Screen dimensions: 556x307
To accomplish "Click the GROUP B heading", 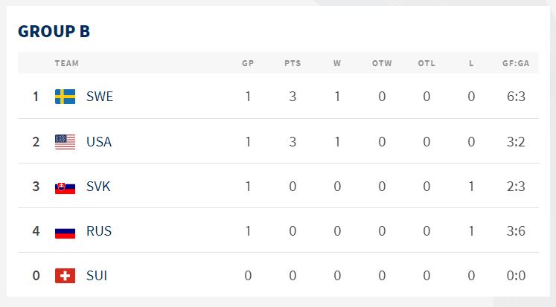I will click(54, 31).
